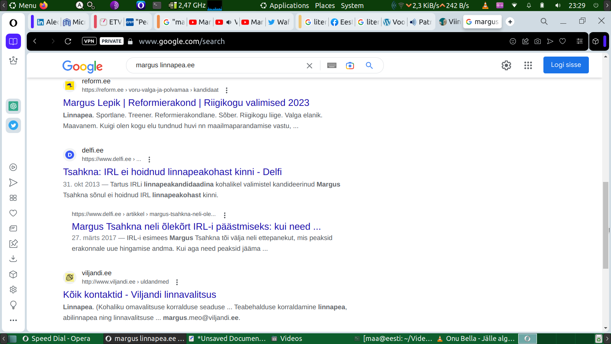Expand more sidebar options (three dots)

(13, 320)
